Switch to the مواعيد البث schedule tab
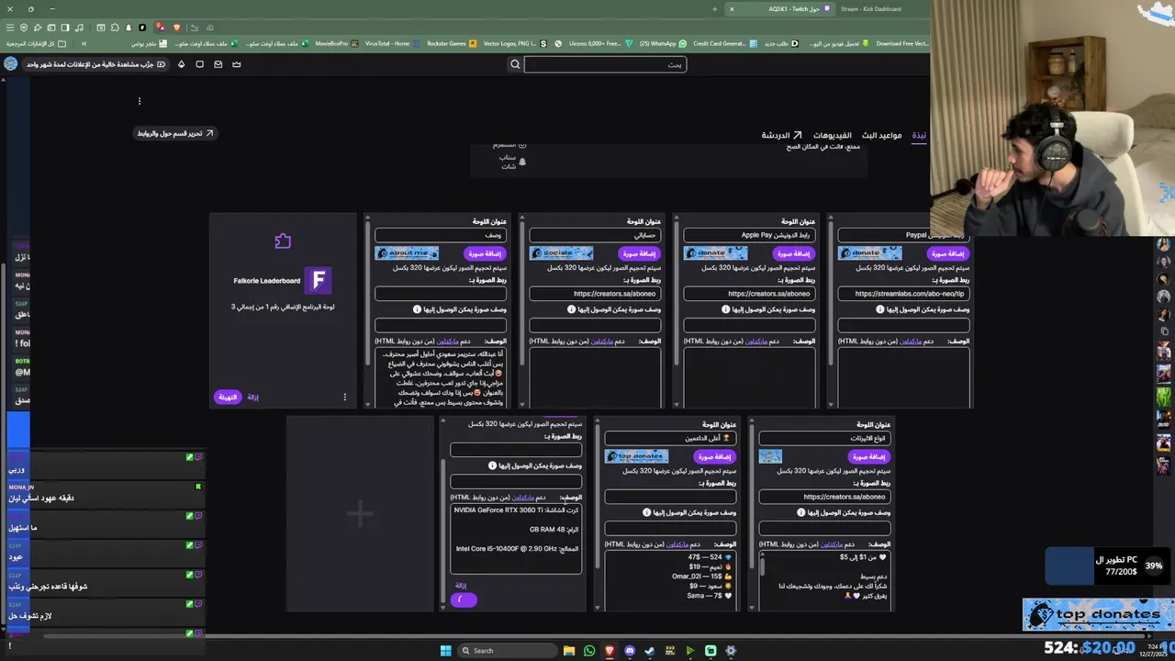Viewport: 1175px width, 661px height. click(881, 135)
